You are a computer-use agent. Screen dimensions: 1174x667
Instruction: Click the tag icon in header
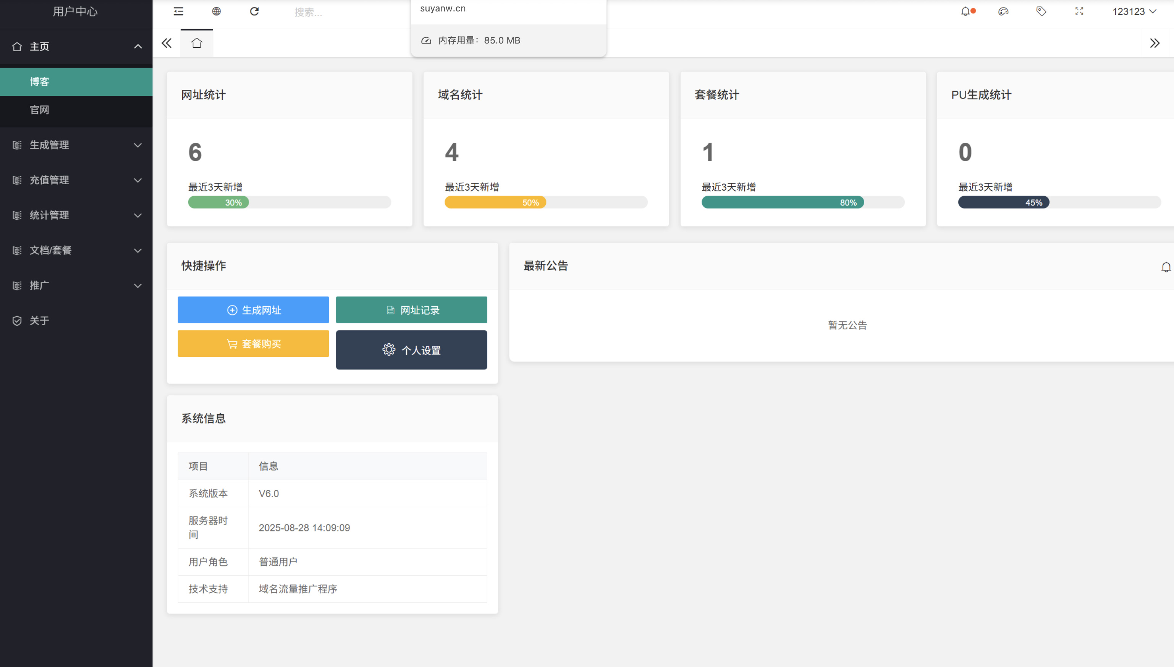pyautogui.click(x=1041, y=11)
